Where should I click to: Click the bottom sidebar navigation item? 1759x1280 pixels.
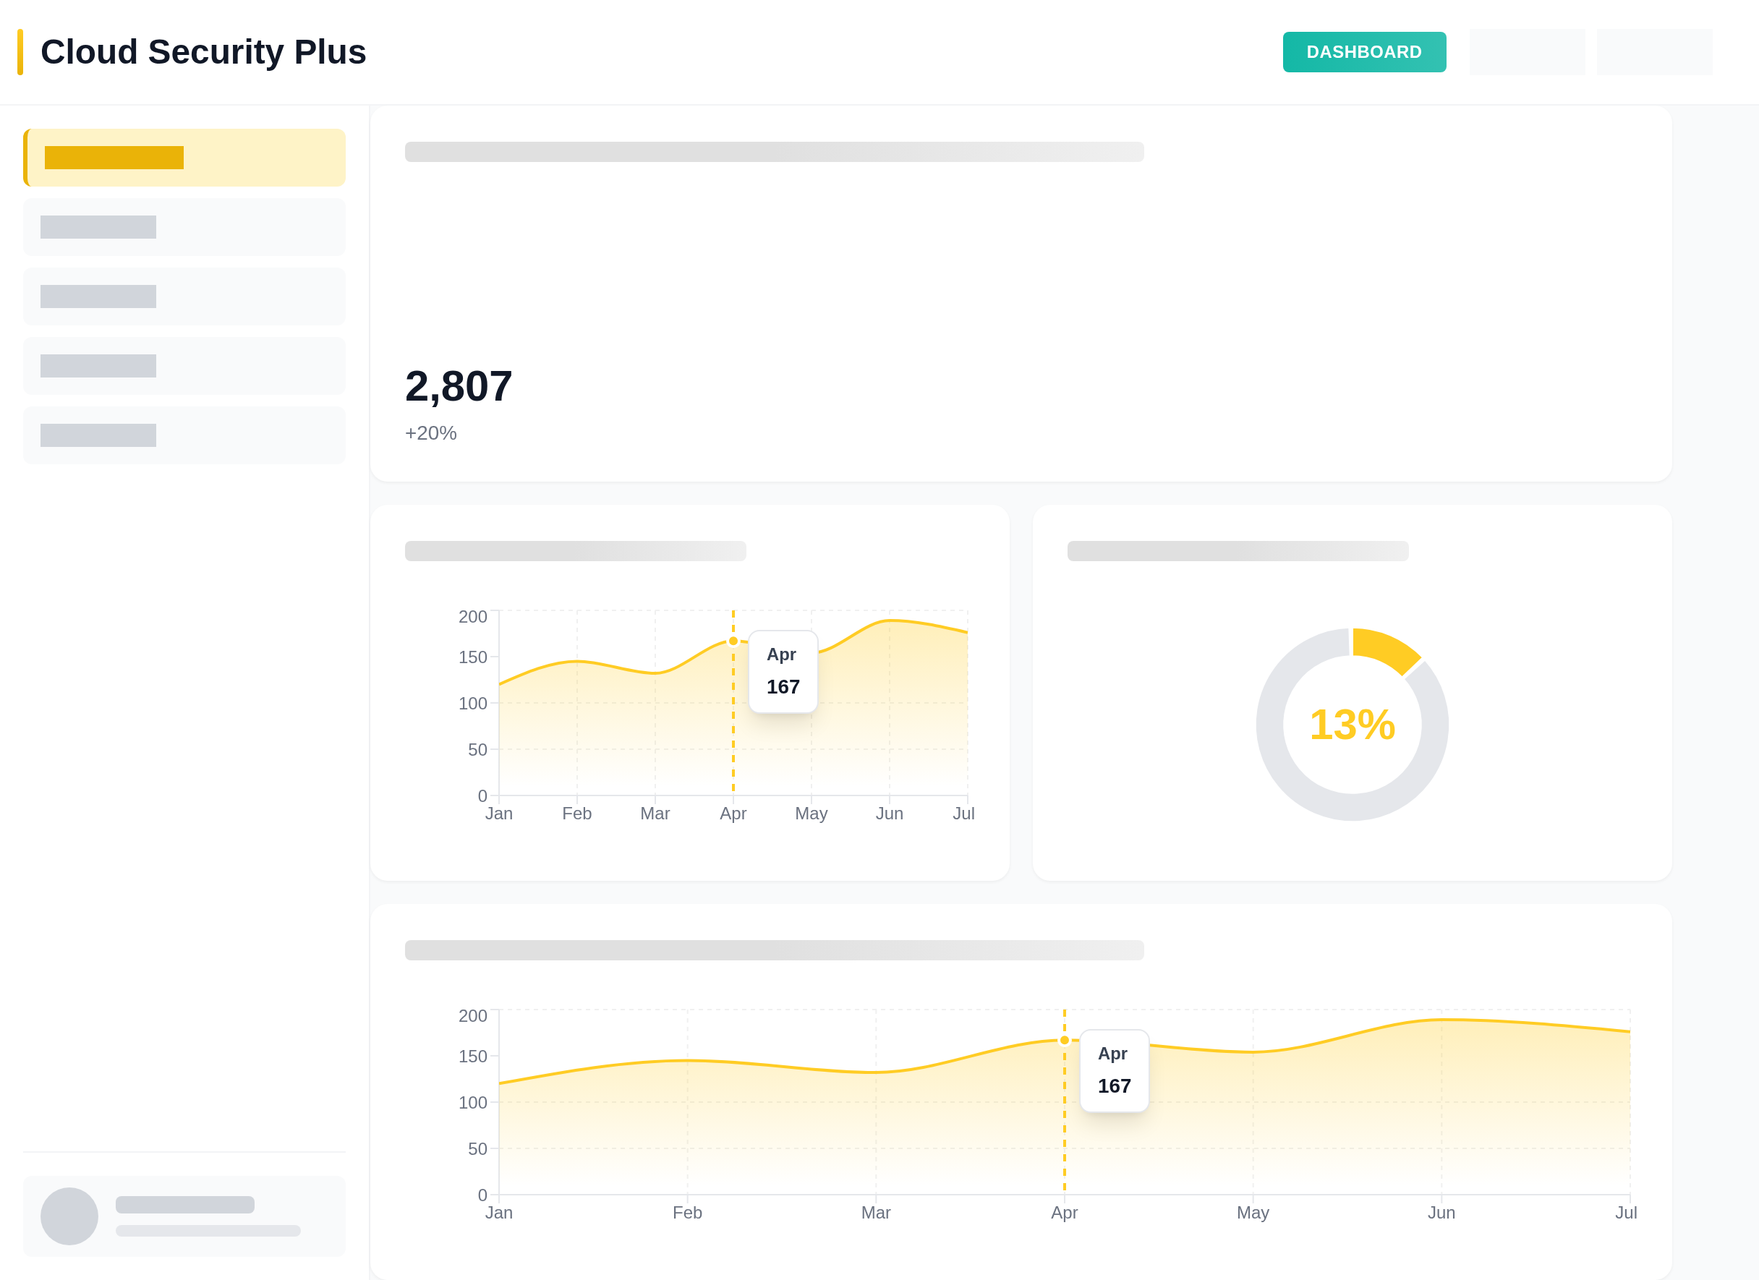pos(184,434)
